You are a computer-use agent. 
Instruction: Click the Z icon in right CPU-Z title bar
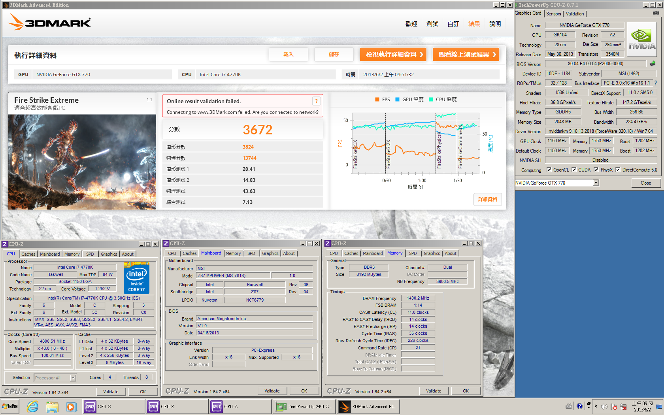tap(328, 243)
